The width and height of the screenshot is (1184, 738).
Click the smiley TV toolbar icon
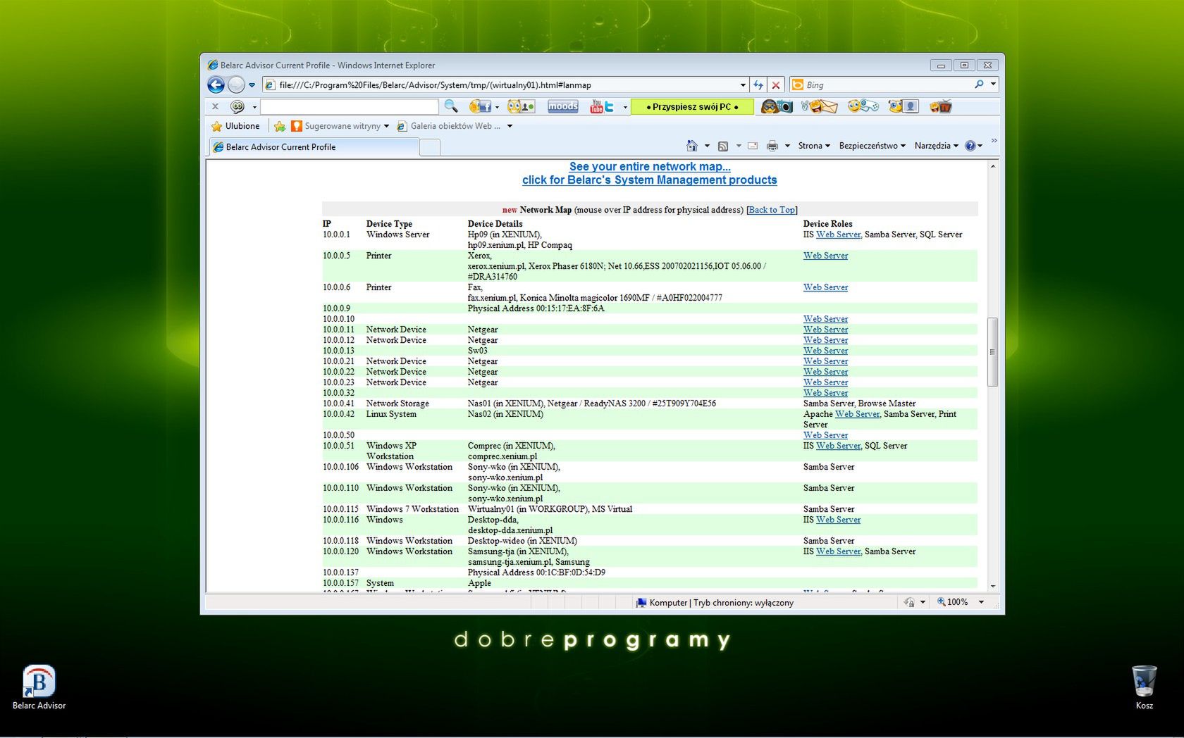point(941,106)
